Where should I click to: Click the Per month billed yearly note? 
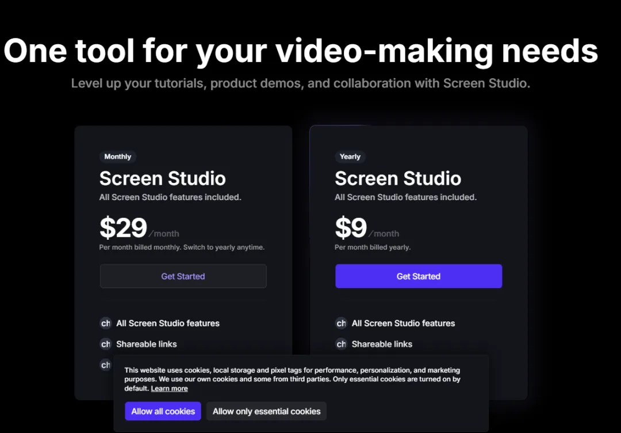tap(373, 247)
